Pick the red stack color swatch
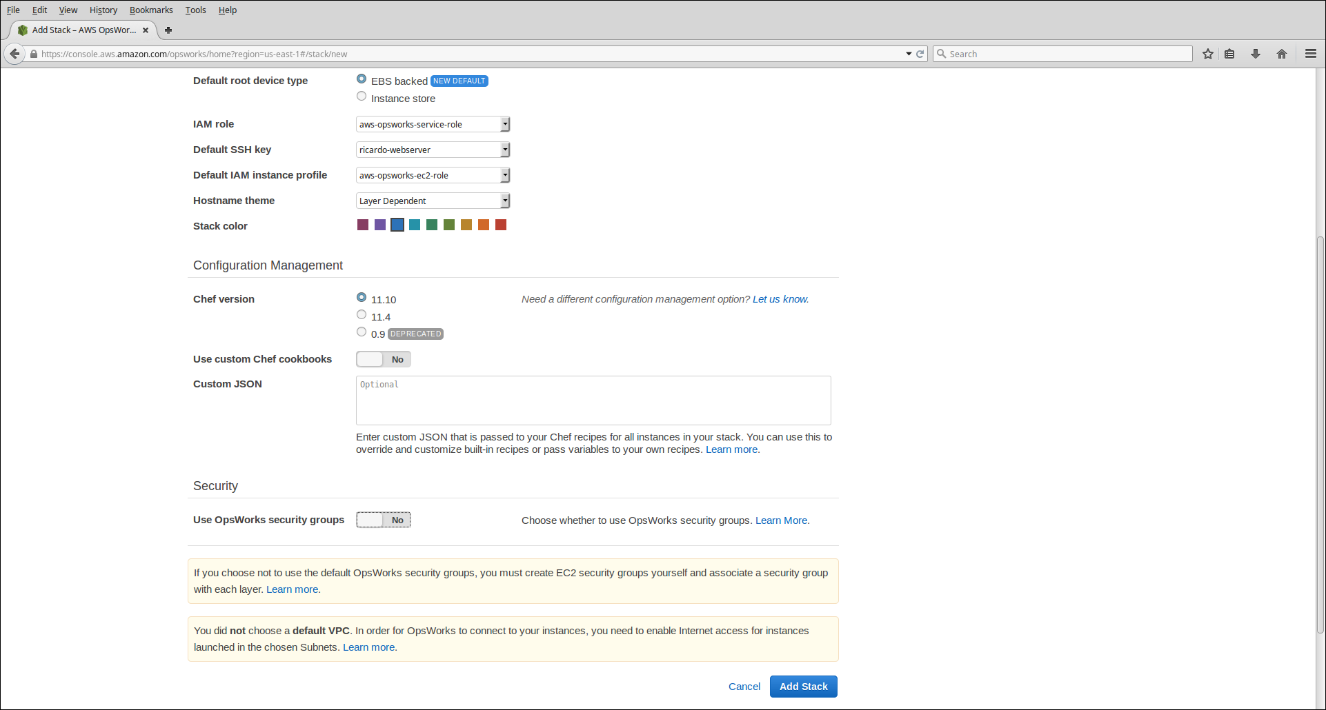The width and height of the screenshot is (1326, 710). coord(501,225)
